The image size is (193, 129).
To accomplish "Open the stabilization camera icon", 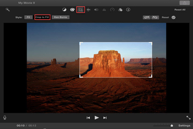I will (88, 10).
